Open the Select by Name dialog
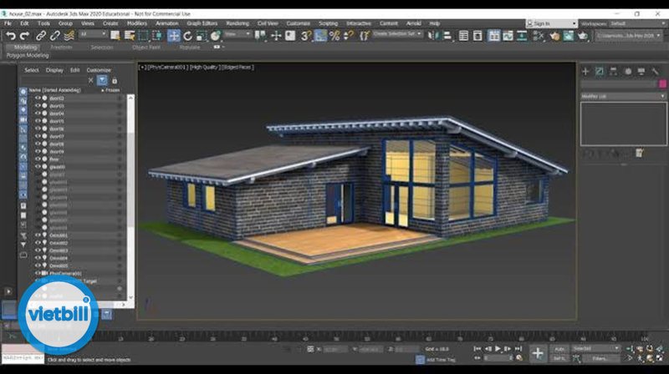 (x=130, y=36)
